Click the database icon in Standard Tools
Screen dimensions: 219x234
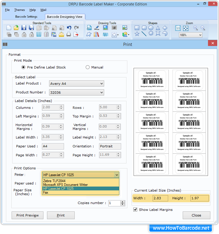click(46, 35)
